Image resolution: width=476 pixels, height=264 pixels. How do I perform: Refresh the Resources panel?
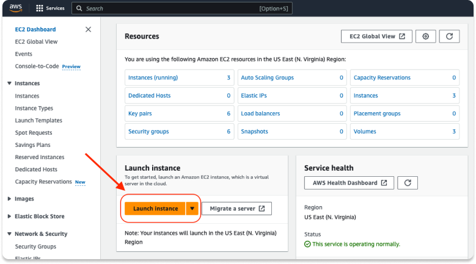click(449, 37)
